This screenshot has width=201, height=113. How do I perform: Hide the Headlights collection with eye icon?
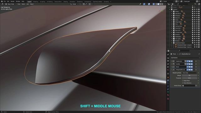197,37
